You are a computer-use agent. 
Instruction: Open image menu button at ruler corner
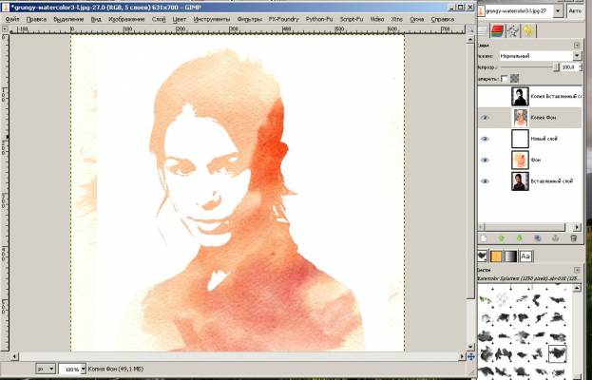coord(5,29)
